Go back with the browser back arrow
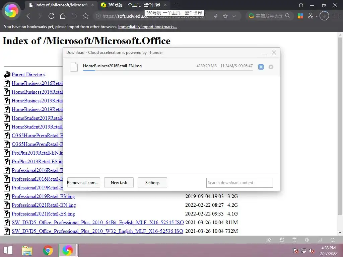Screen dimensions: 343x257 (x=28, y=16)
